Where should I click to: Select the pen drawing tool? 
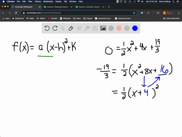(71, 28)
